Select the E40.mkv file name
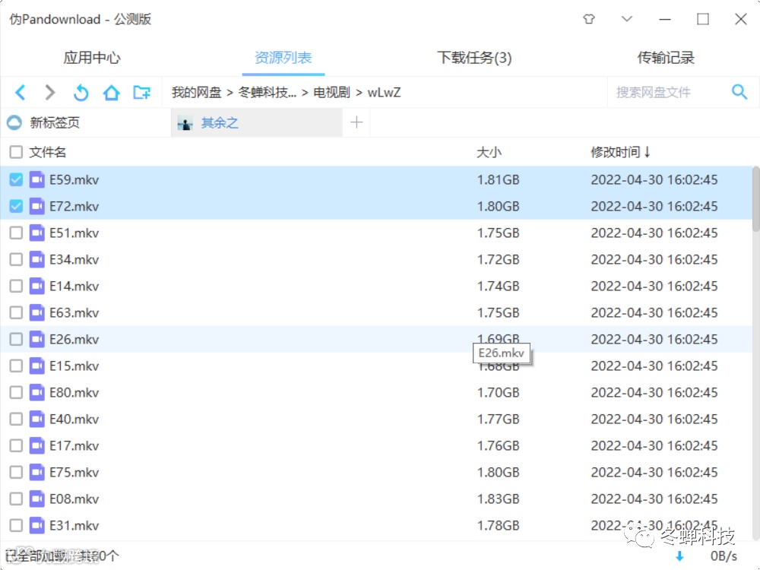 click(74, 420)
